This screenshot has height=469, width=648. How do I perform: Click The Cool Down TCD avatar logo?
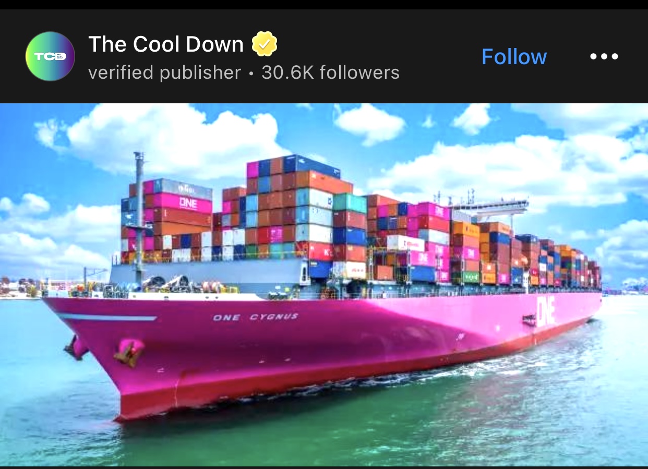point(50,56)
